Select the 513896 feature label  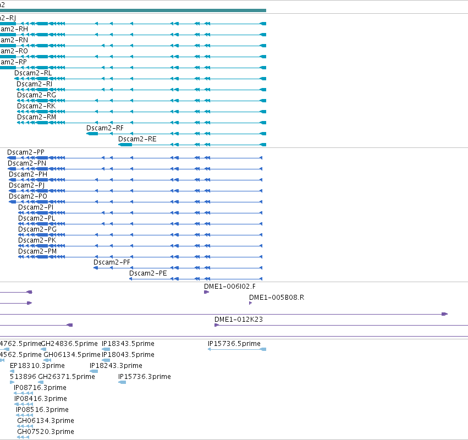tap(23, 377)
